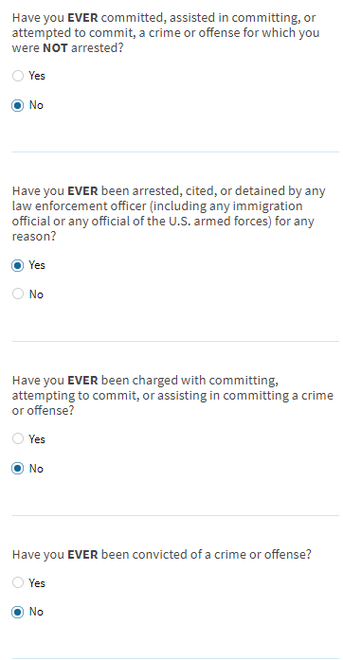
Task: Select Yes radio for crime not arrested question
Action: pos(18,76)
